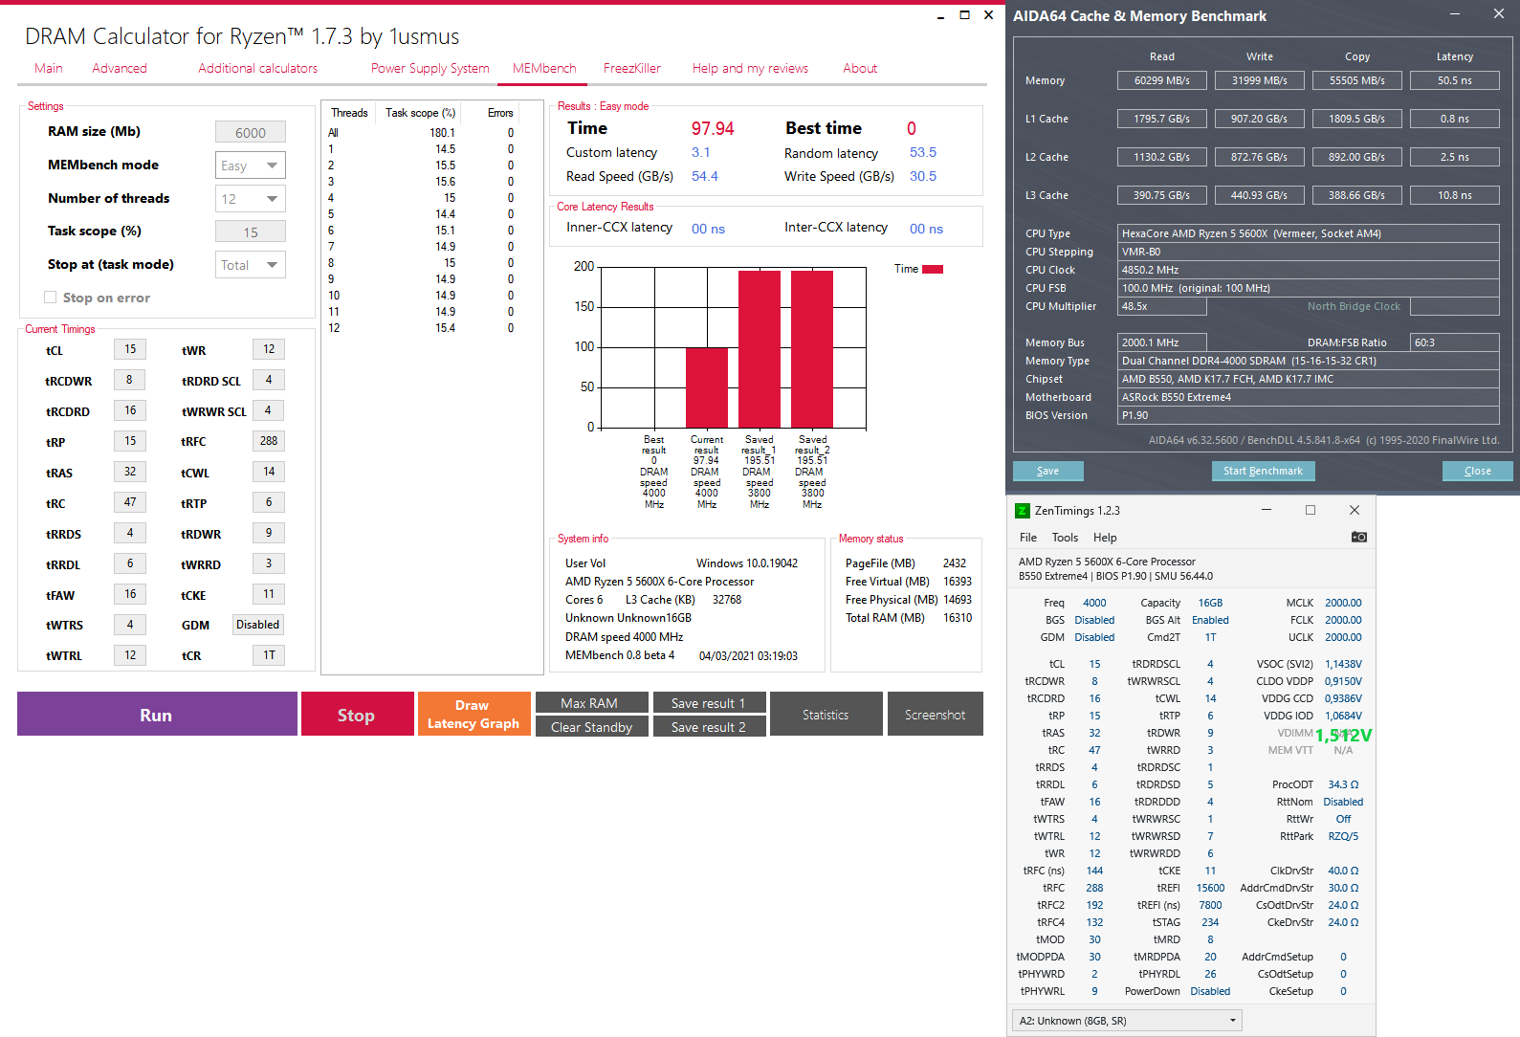Click the purple Run button
The width and height of the screenshot is (1520, 1037).
click(157, 714)
